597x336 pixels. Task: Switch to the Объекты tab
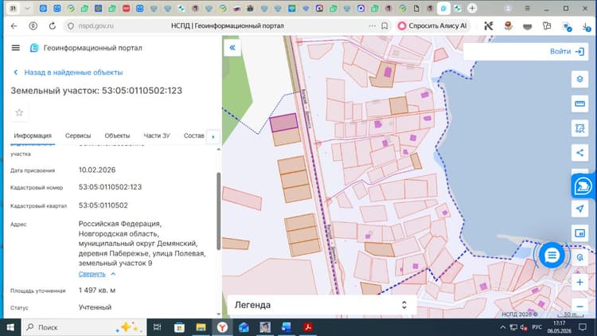tap(117, 135)
